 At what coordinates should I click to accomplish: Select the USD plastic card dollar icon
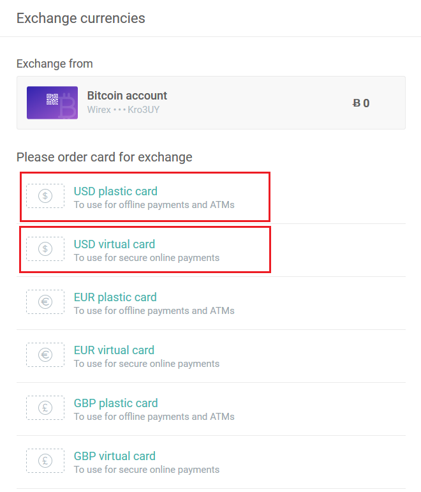[45, 196]
